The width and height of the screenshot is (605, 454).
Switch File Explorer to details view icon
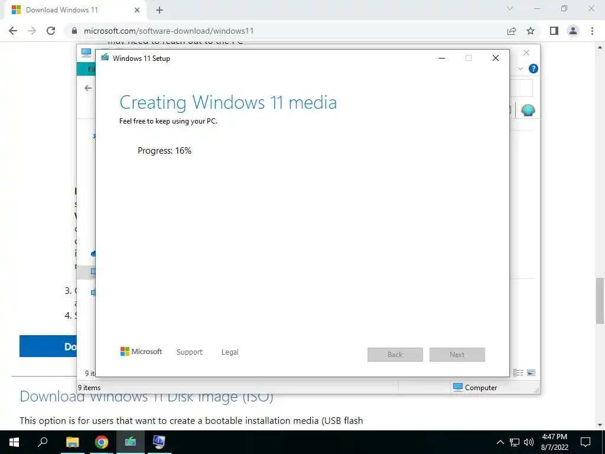pos(518,372)
